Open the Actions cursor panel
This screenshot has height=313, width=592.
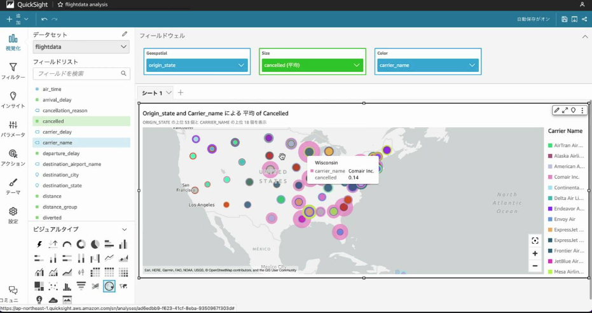tap(13, 158)
